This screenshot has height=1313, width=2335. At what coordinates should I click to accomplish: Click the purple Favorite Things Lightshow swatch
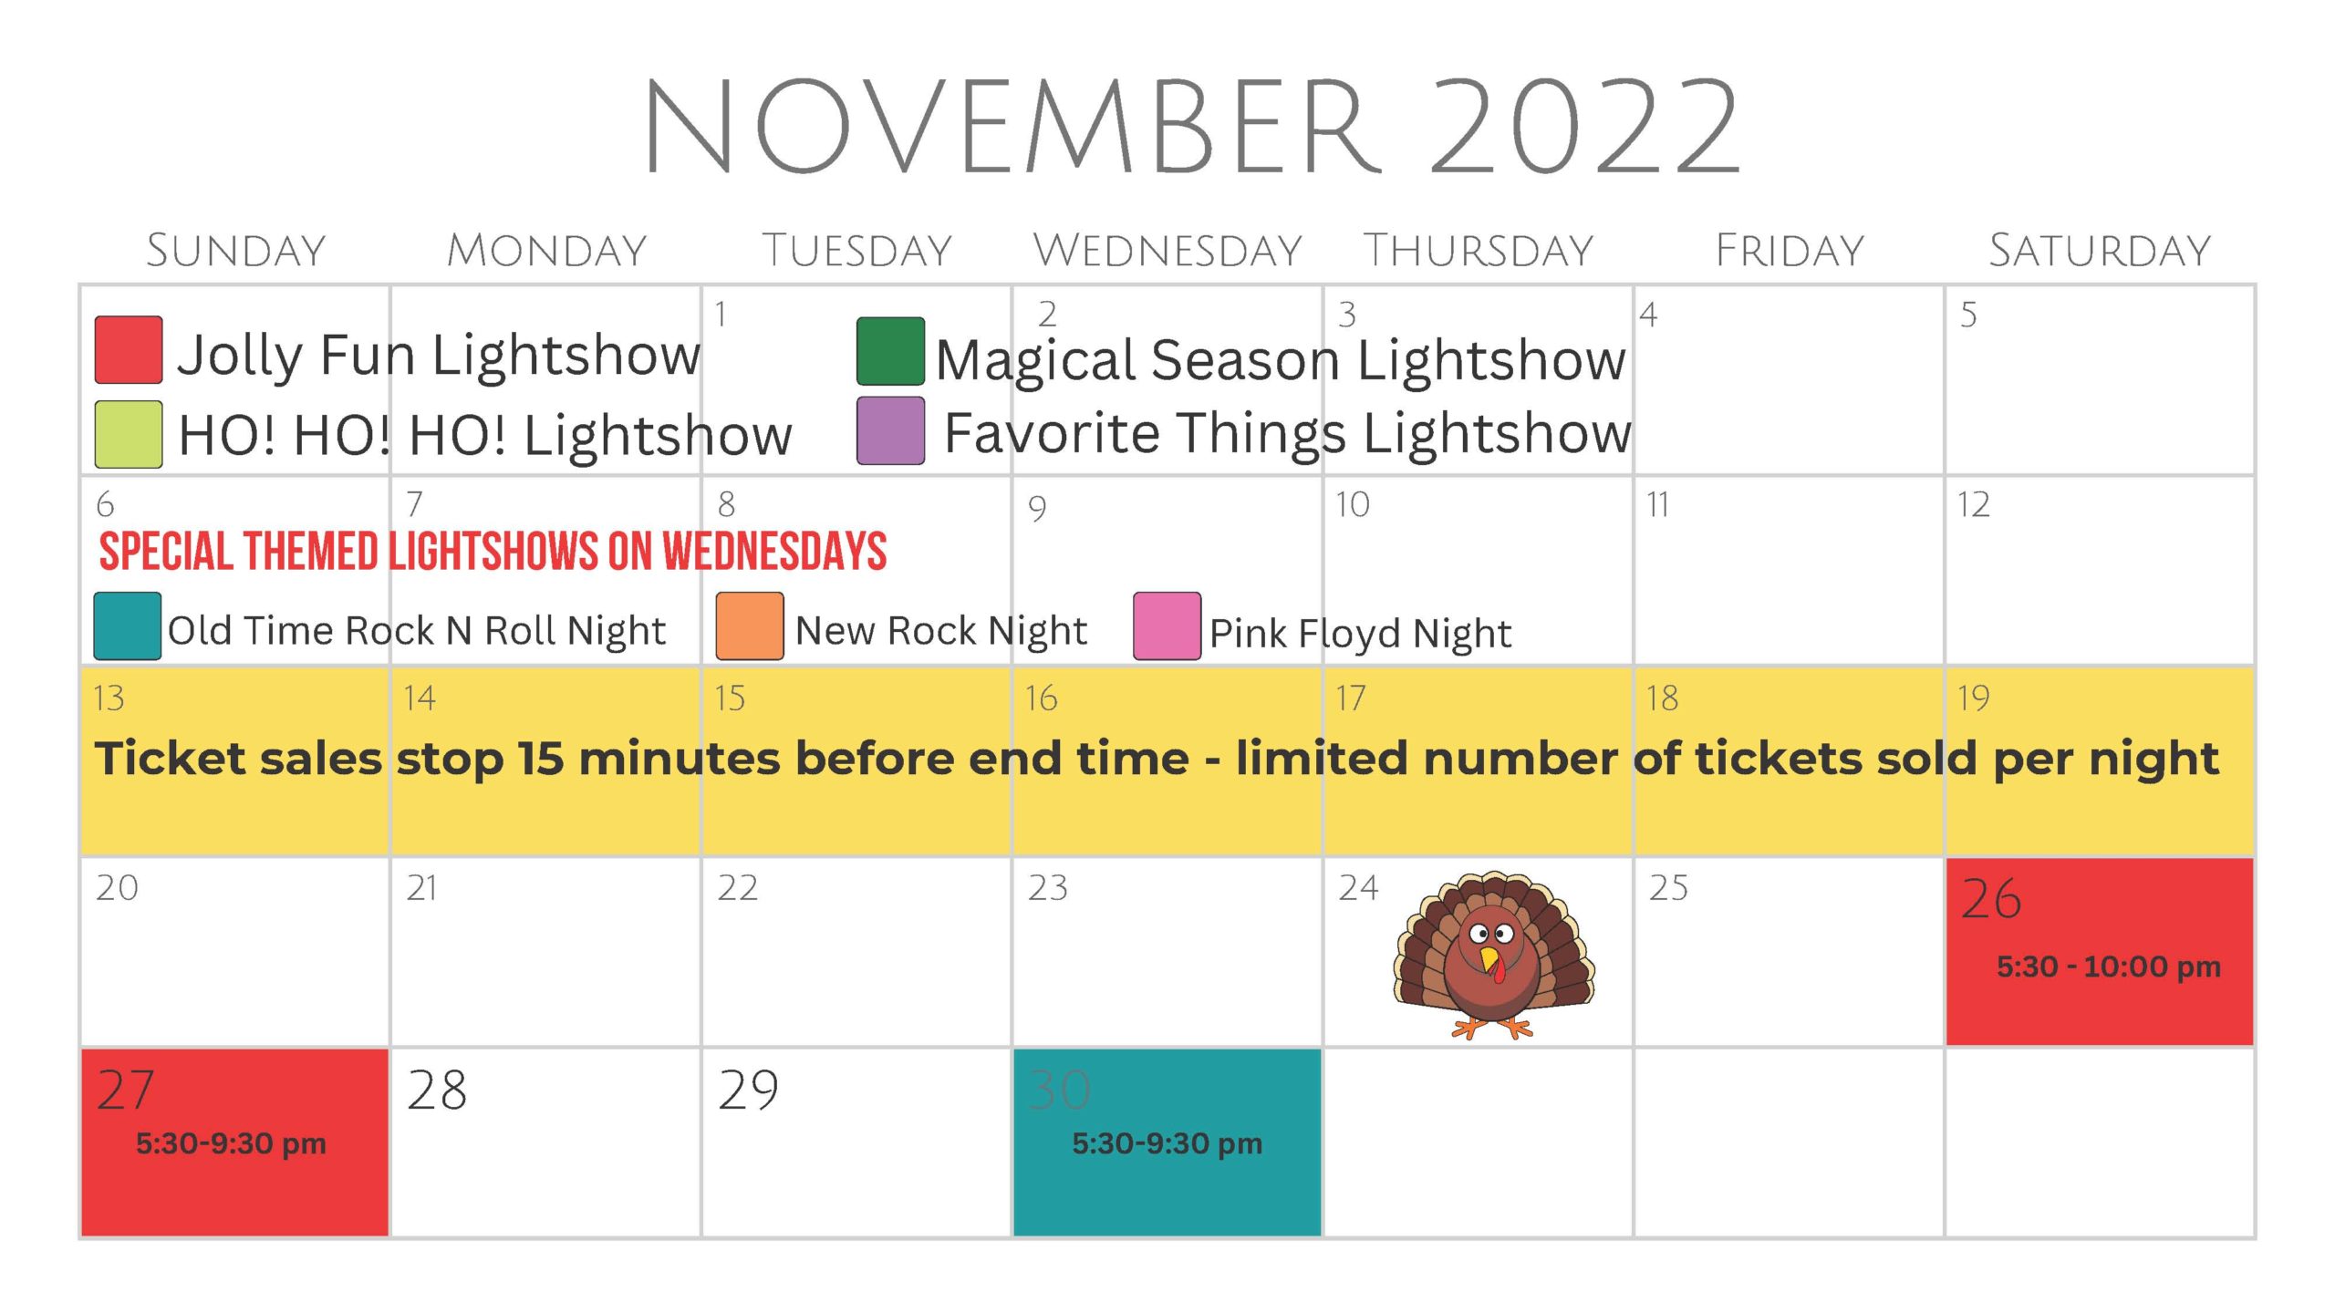click(x=891, y=430)
